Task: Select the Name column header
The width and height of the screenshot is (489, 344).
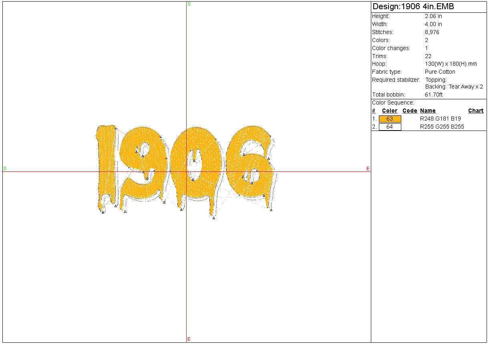Action: (428, 111)
